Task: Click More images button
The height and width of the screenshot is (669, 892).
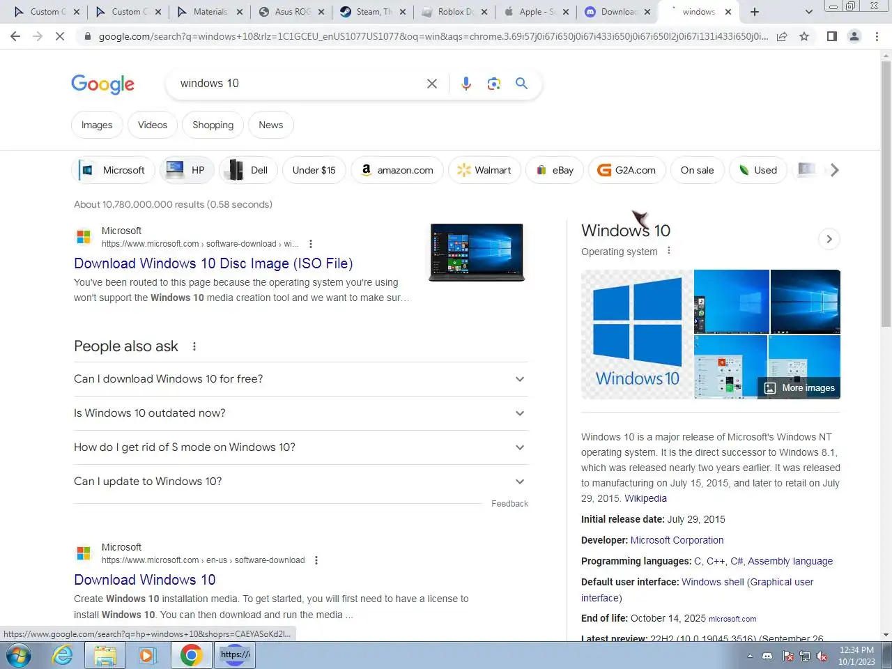Action: point(799,388)
